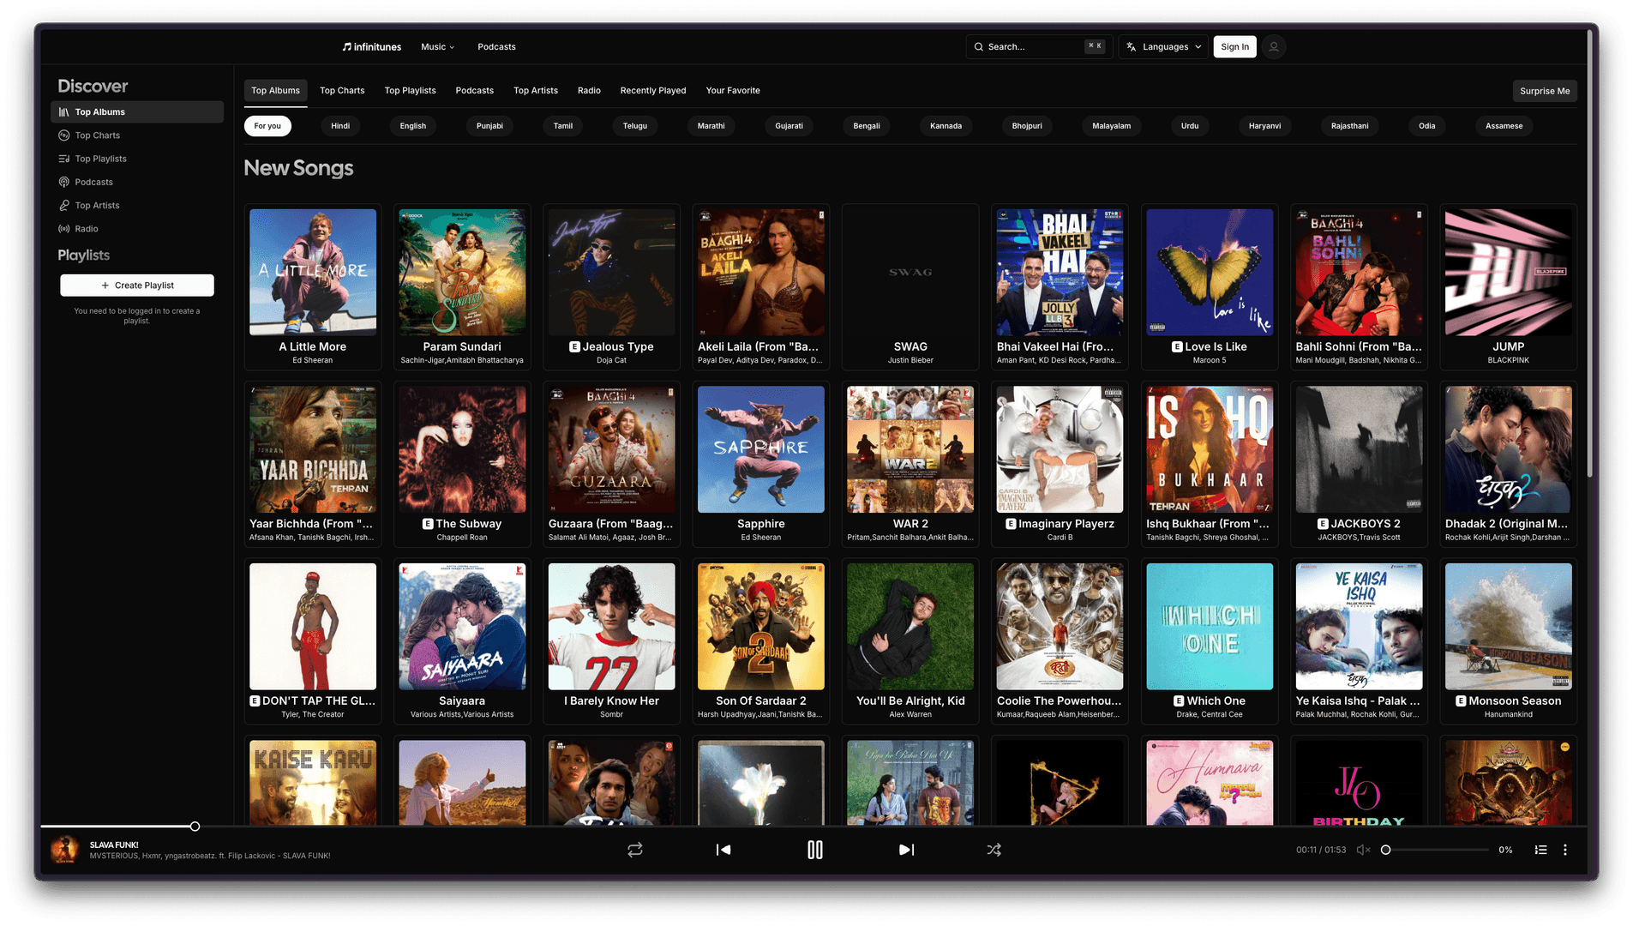
Task: Adjust the volume slider
Action: pos(1436,850)
